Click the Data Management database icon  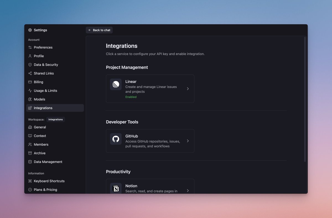pyautogui.click(x=30, y=162)
